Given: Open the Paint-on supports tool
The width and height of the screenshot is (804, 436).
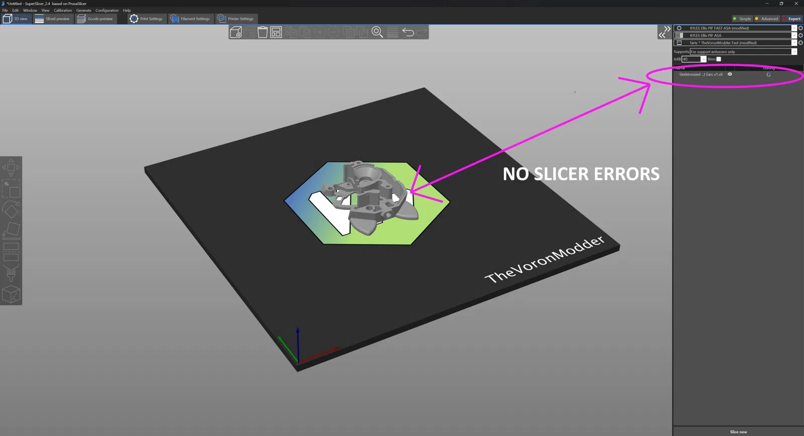Looking at the screenshot, I should click(11, 273).
